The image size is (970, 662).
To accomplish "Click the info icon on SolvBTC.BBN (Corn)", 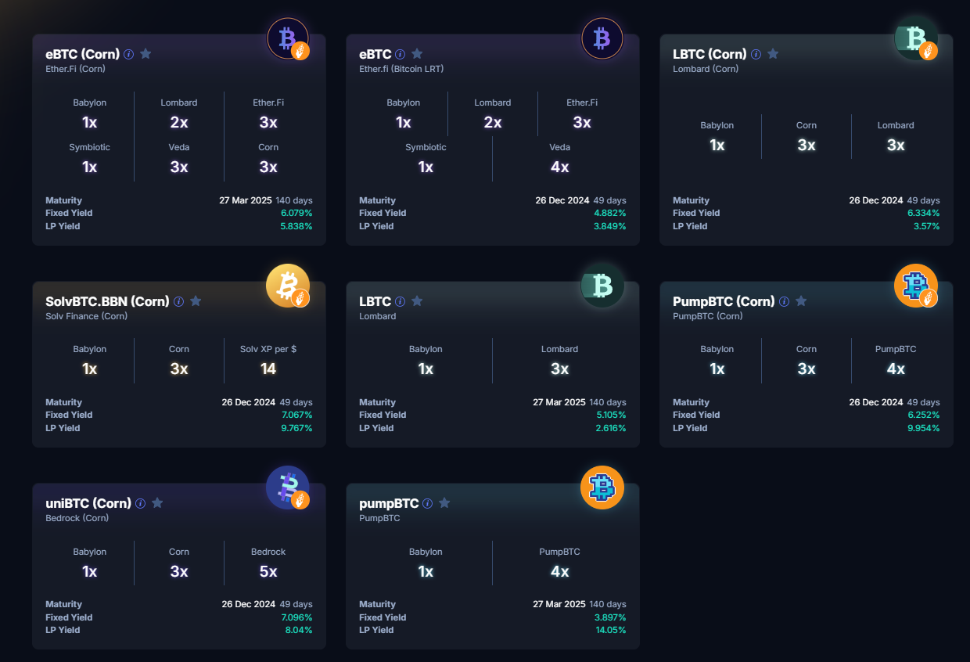I will coord(179,301).
